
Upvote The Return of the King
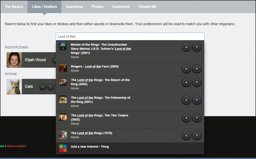pyautogui.click(x=186, y=82)
